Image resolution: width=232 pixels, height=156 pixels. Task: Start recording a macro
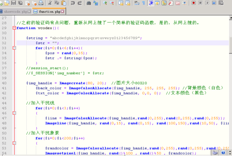click(x=193, y=3)
